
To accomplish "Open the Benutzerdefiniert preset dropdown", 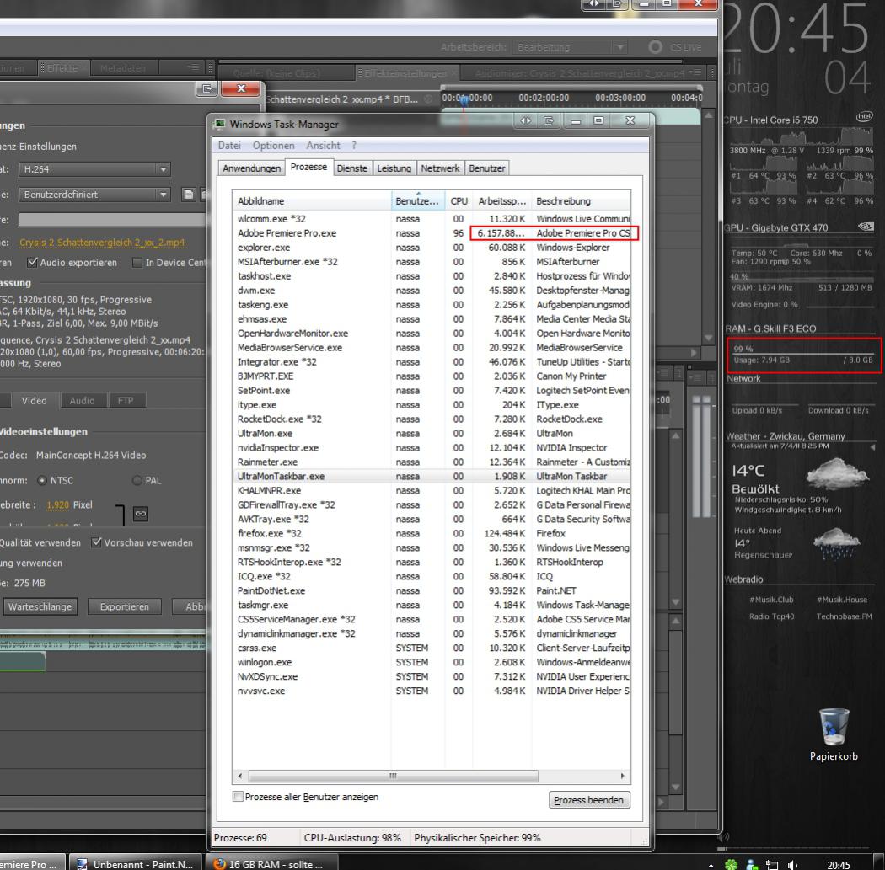I will [x=94, y=195].
